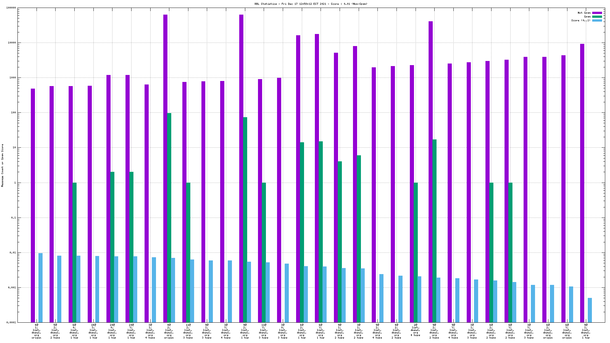Click the "Message Count or Spam Score" axis label
Image resolution: width=610 pixels, height=343 pixels.
point(3,165)
